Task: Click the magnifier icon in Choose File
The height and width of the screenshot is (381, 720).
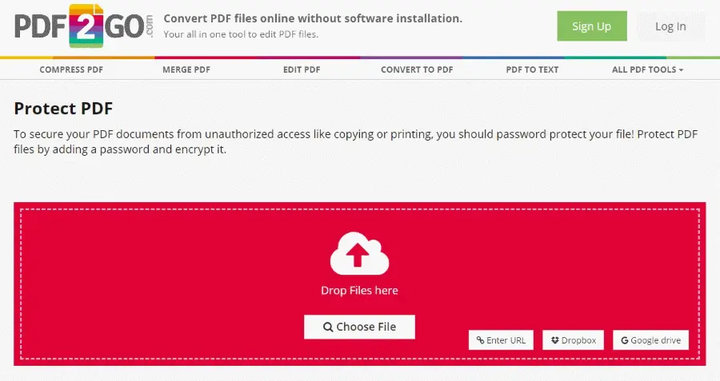Action: pyautogui.click(x=328, y=327)
